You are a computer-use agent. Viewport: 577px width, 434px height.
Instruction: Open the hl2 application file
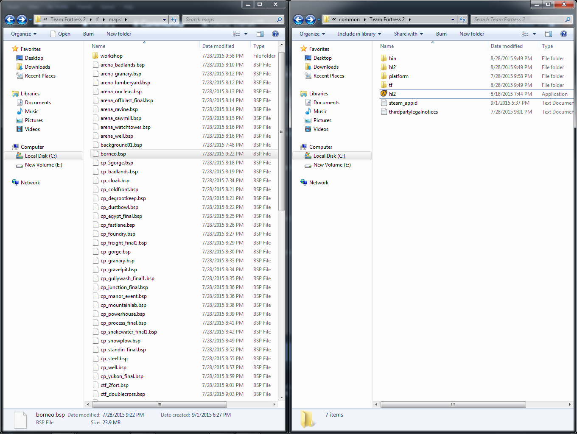(x=392, y=94)
